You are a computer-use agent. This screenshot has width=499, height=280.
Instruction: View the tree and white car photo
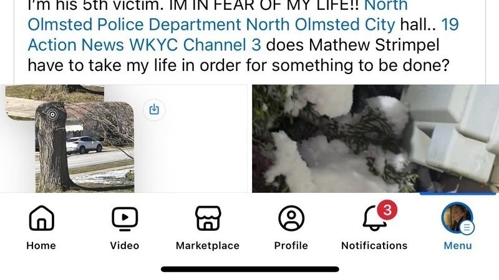pos(85,147)
